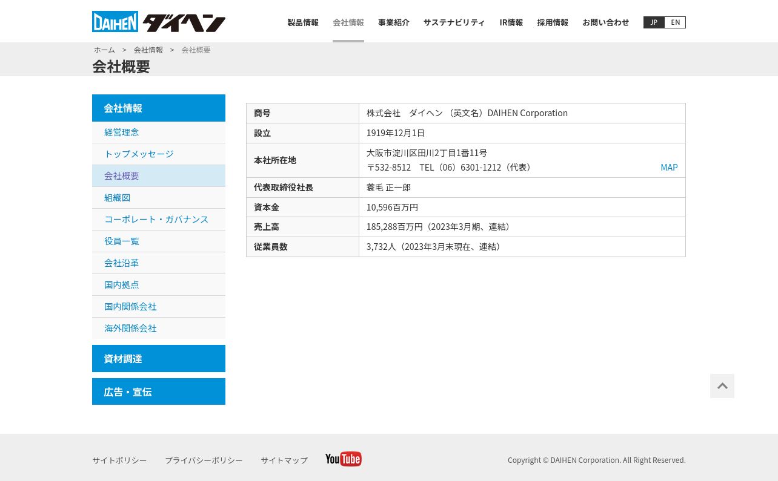Go to ホーム in the breadcrumb

pos(104,50)
